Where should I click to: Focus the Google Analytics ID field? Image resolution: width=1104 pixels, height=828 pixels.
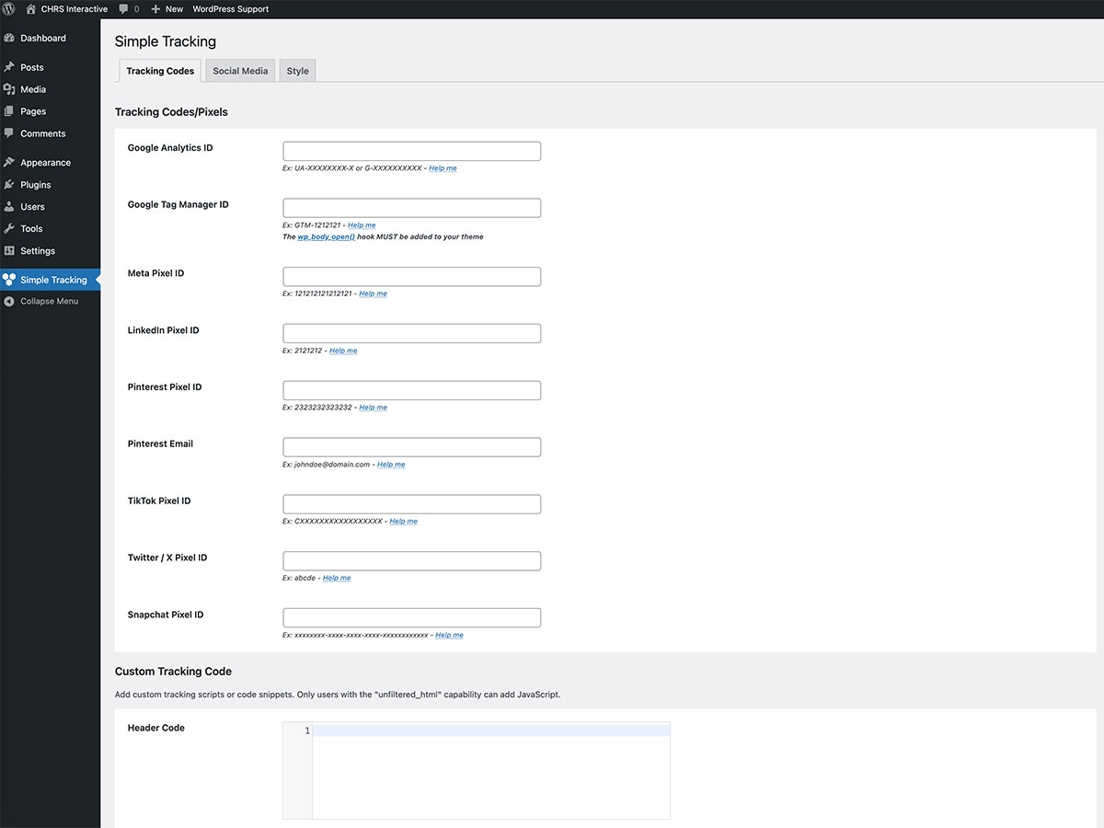click(411, 152)
